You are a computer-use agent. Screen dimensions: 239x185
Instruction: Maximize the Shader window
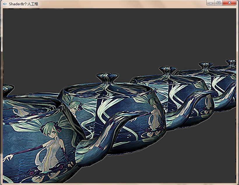click(219, 3)
